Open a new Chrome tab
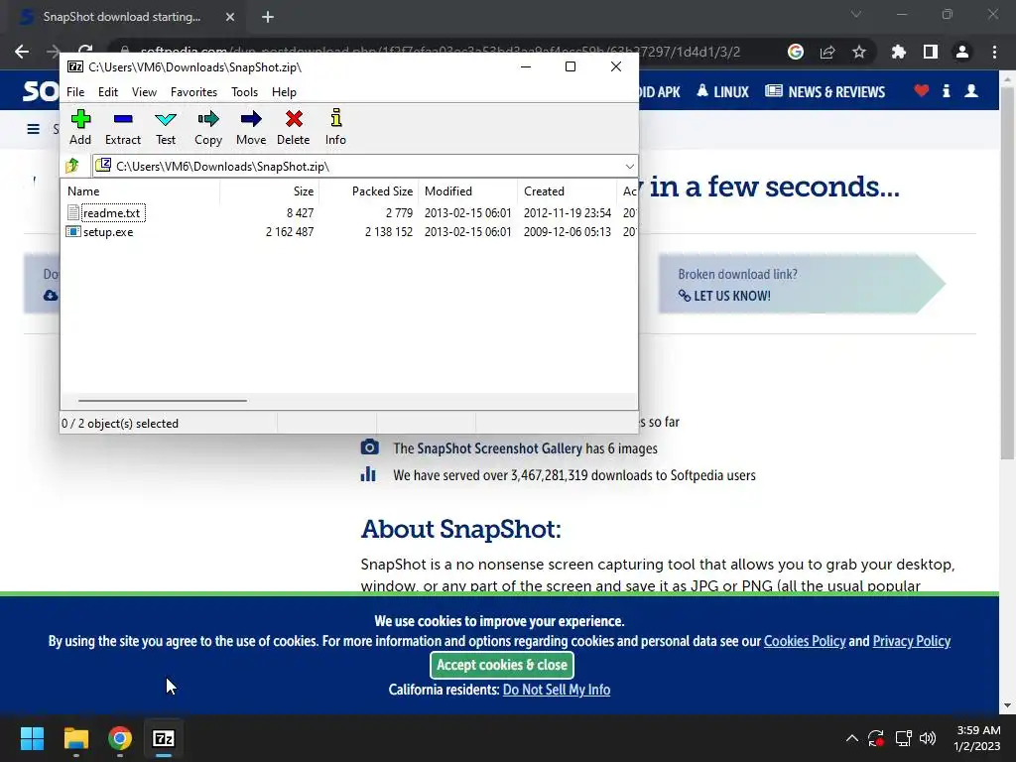Viewport: 1016px width, 762px height. 268,17
